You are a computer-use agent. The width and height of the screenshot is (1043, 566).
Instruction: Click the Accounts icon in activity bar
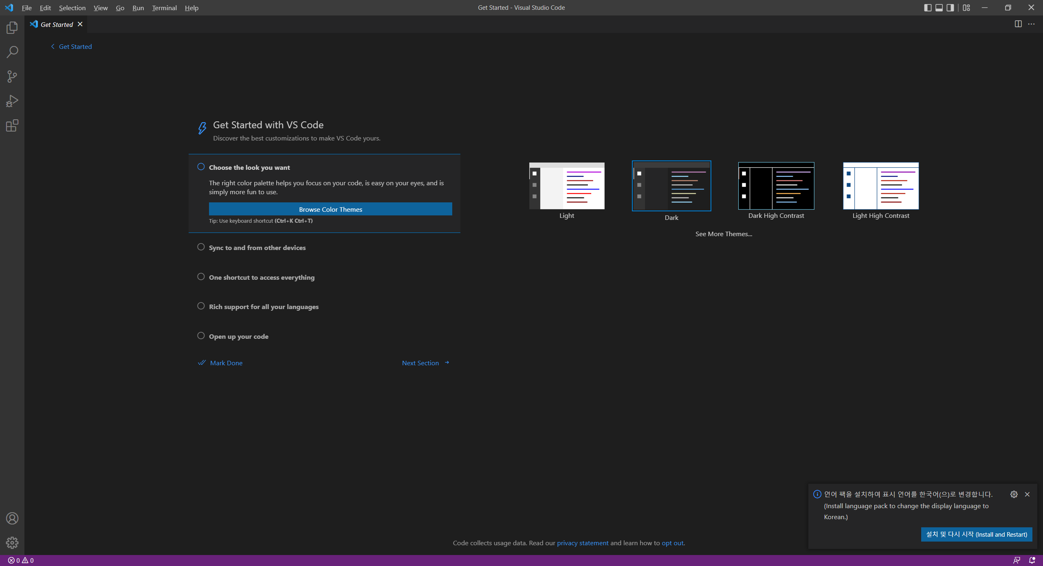(x=12, y=518)
